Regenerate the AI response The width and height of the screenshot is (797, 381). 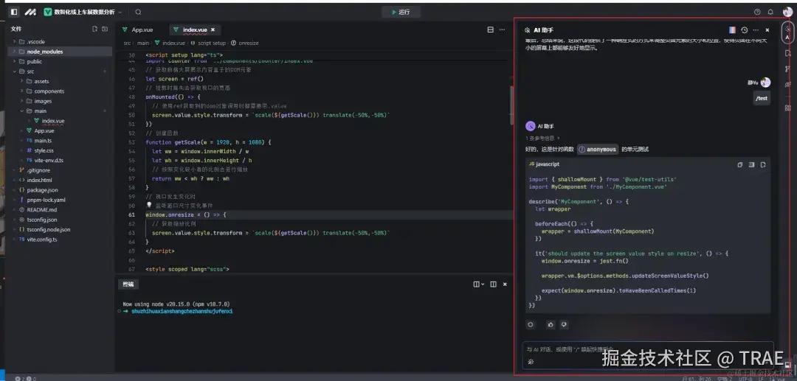531,324
